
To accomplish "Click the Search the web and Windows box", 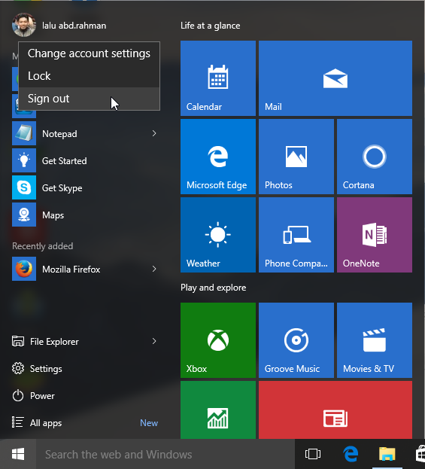I will [x=165, y=454].
